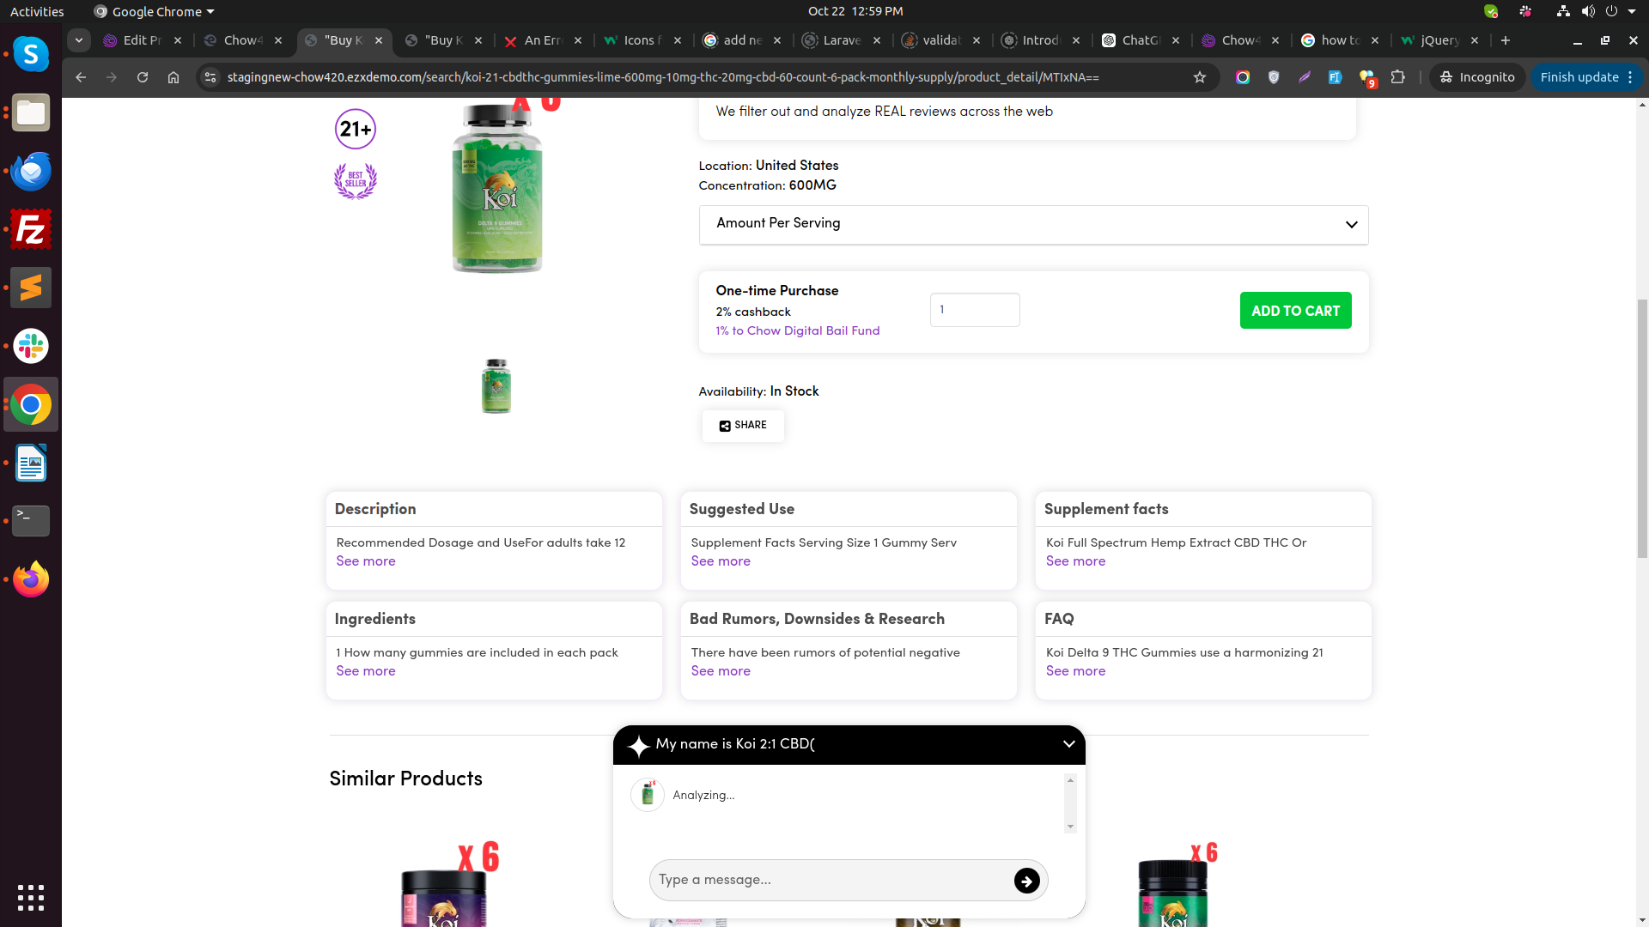Reload the page using refresh icon
Screen dimensions: 1649x927
coord(143,77)
